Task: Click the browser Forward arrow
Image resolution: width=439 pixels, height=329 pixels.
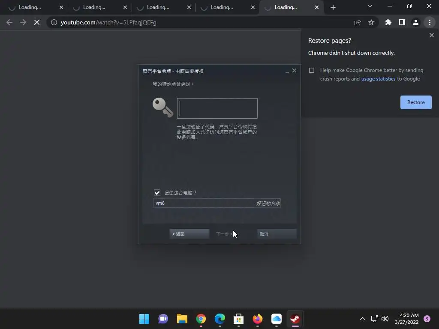Action: tap(23, 22)
